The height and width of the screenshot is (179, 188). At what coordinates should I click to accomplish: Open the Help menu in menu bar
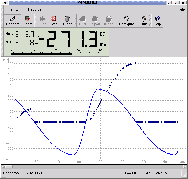tap(181, 9)
